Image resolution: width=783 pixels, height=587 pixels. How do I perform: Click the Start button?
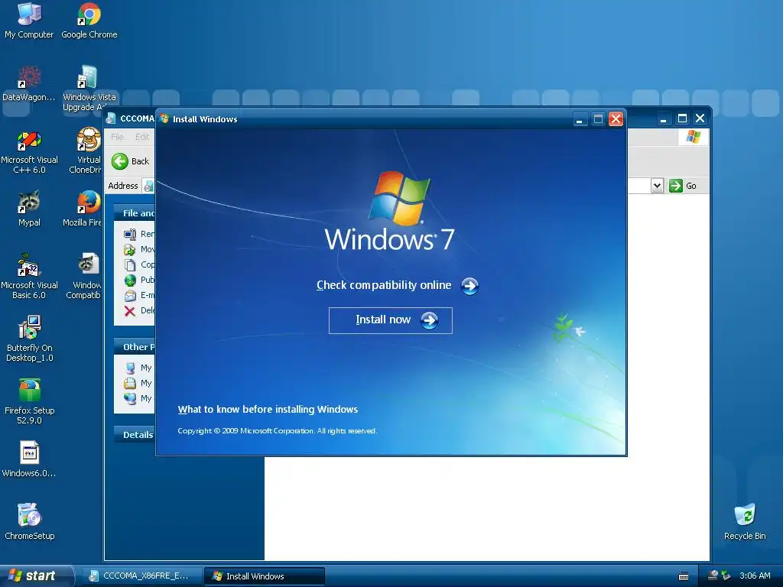click(x=37, y=576)
